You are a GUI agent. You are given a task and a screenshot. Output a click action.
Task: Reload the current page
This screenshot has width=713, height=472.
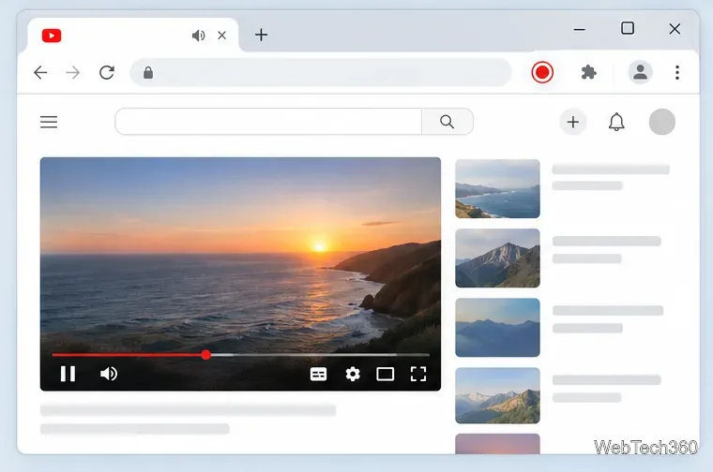[107, 73]
